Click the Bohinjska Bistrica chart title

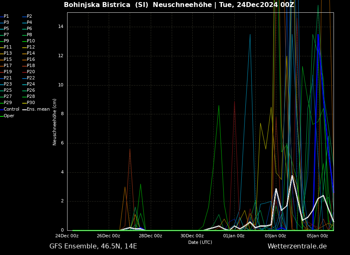[x=179, y=5]
